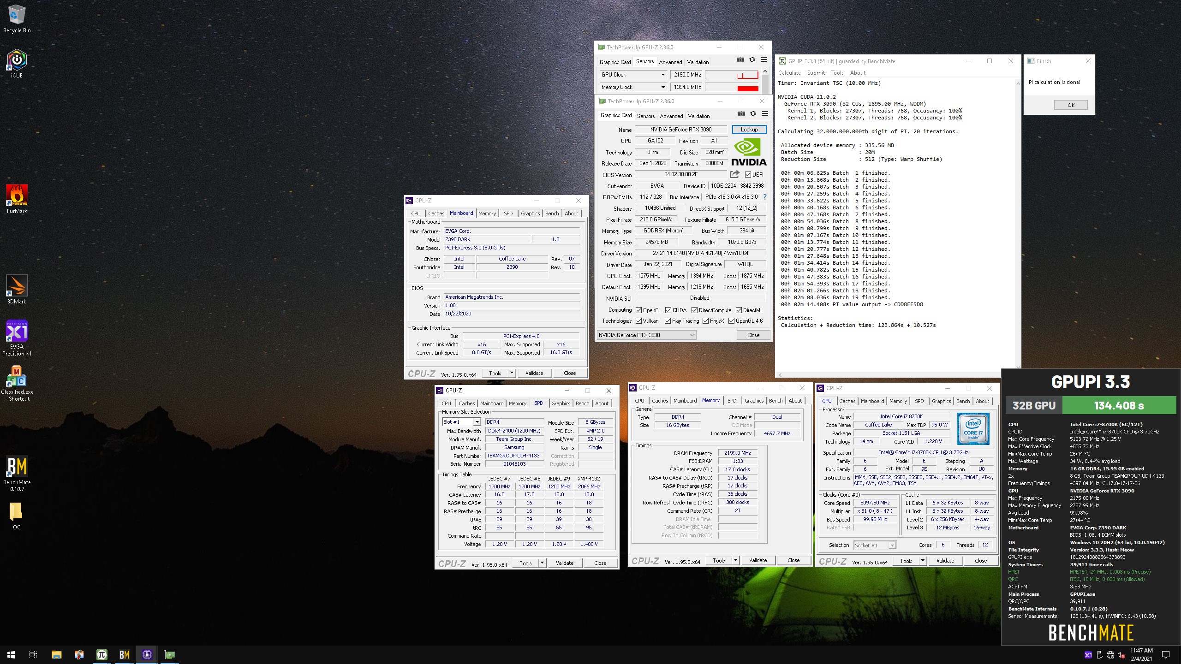This screenshot has height=664, width=1181.
Task: Launch EVGA Precision X1 desktop icon
Action: (x=17, y=338)
